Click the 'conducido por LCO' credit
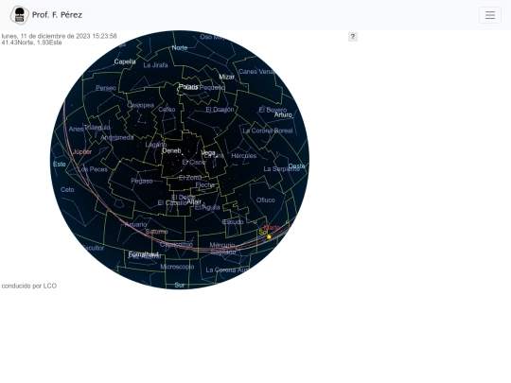 tap(29, 286)
